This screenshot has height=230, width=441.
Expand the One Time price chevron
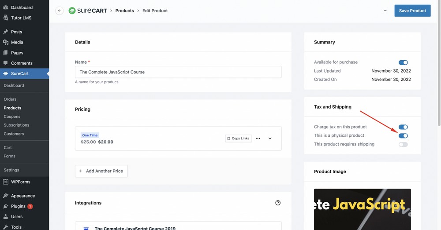point(270,139)
